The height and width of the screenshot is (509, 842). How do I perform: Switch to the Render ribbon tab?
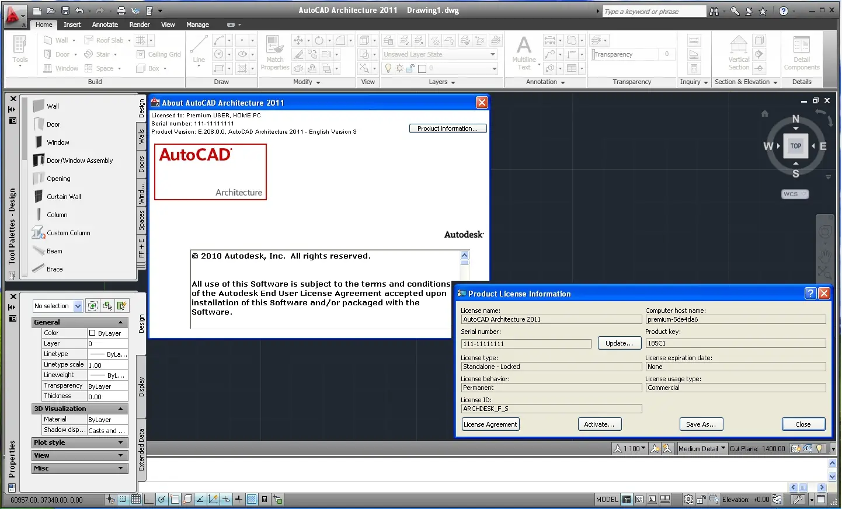(x=140, y=25)
